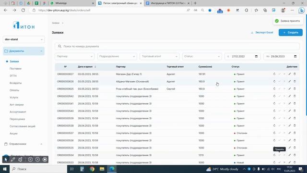This screenshot has width=307, height=173.
Task: Open Windows Start menu
Action: point(4,169)
